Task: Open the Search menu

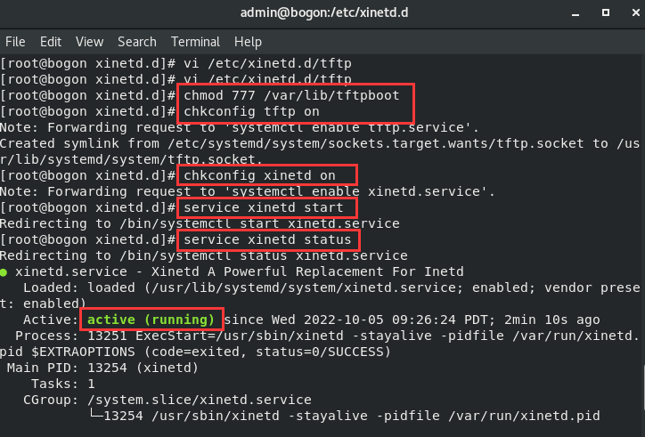Action: tap(136, 42)
